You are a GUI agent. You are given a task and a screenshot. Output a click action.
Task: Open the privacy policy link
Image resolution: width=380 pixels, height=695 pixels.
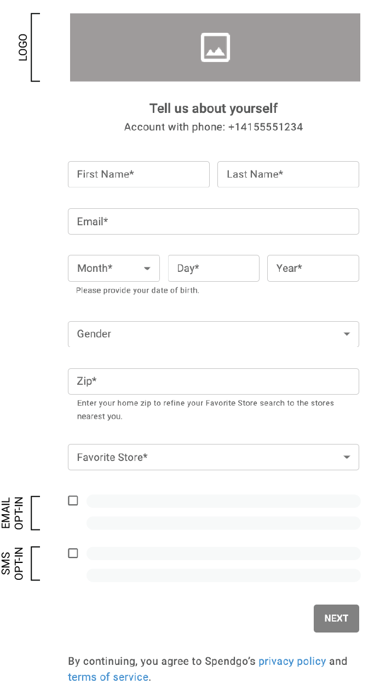pyautogui.click(x=292, y=661)
